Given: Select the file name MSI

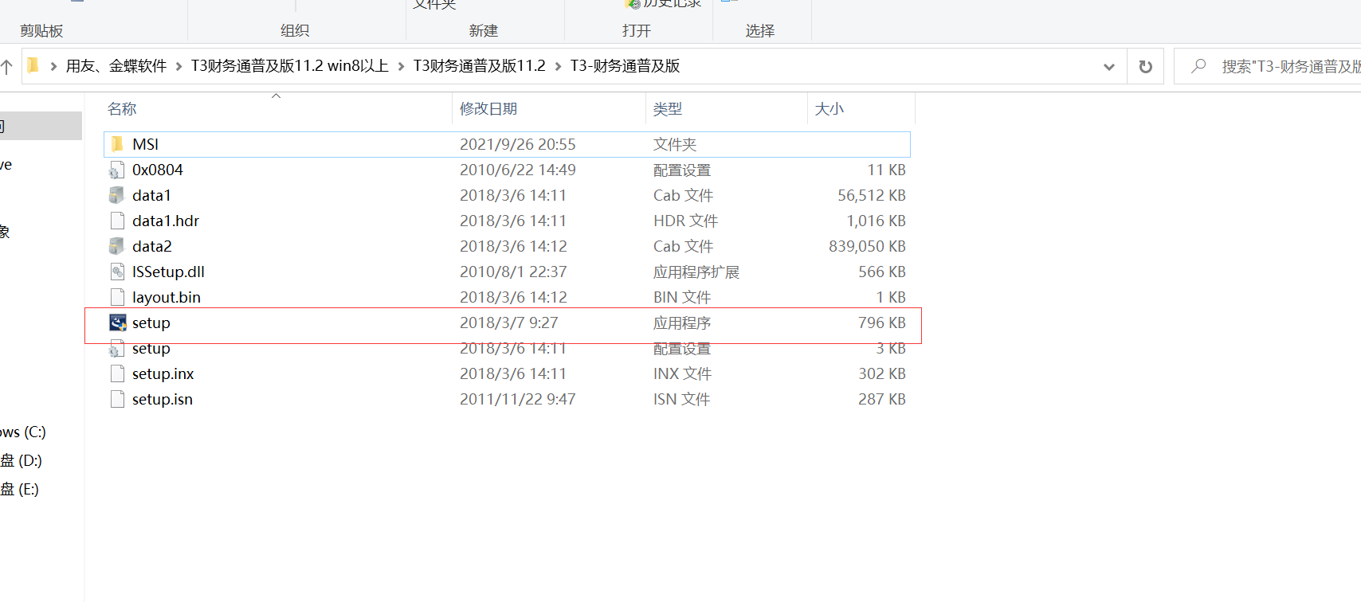Looking at the screenshot, I should click(x=145, y=144).
